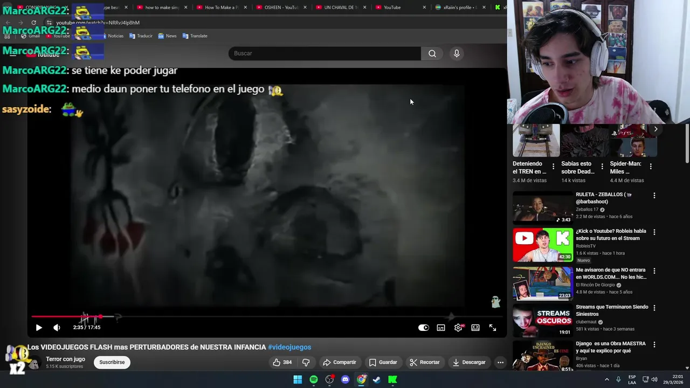Enter fullscreen mode
Viewport: 690px width, 388px height.
click(493, 328)
